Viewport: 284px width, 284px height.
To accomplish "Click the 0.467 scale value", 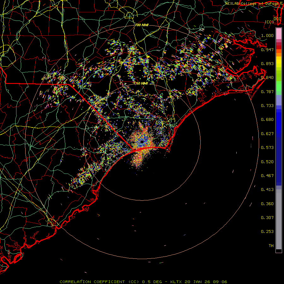I will [267, 176].
